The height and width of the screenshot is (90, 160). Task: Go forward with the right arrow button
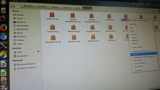17,5
